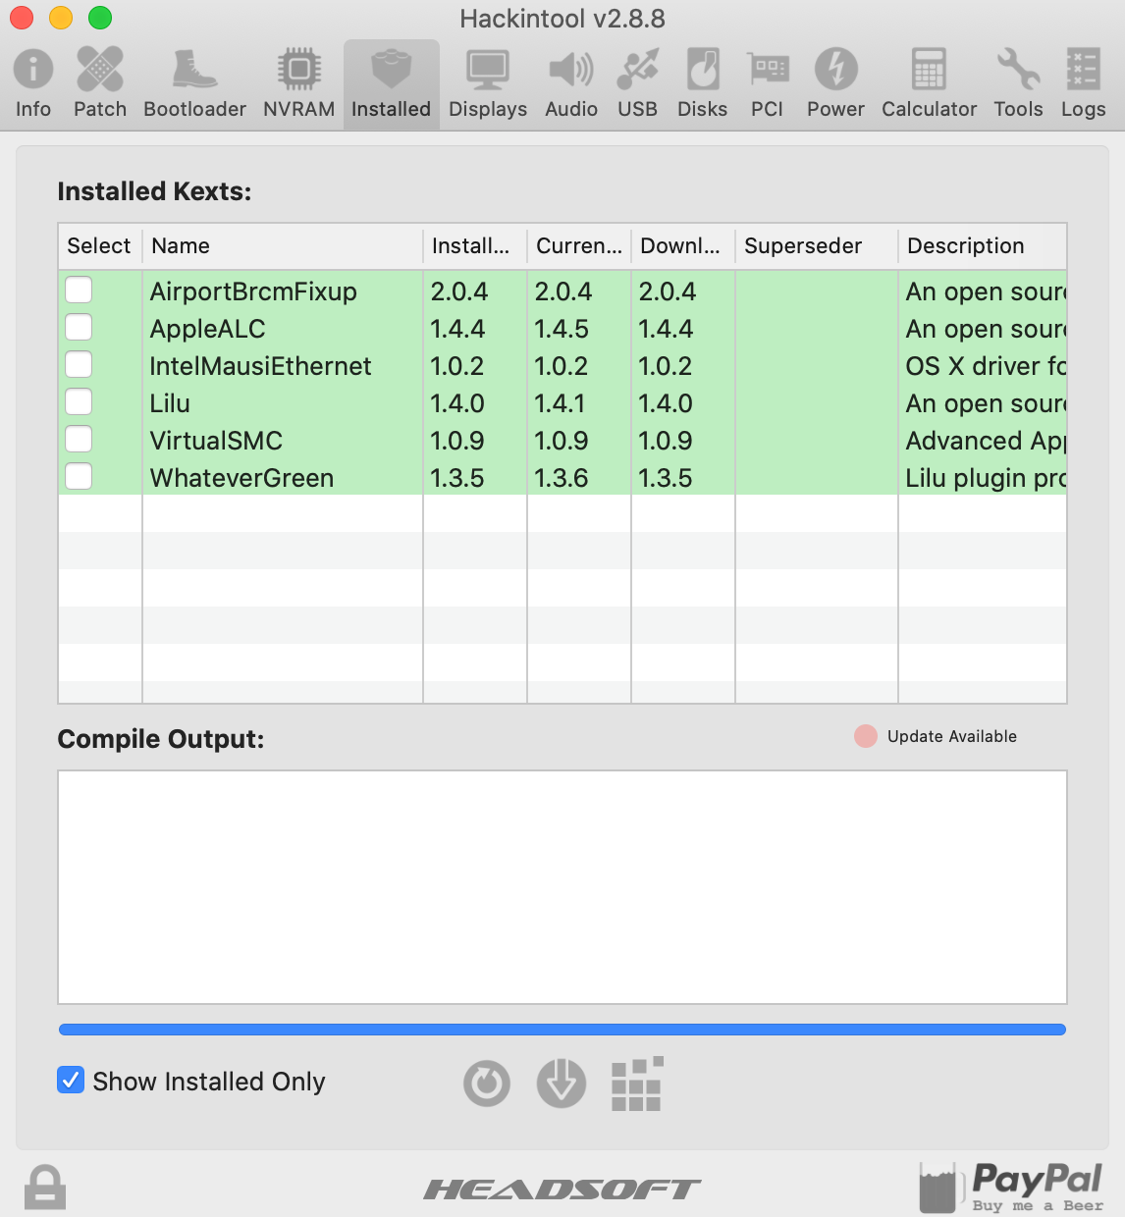Image resolution: width=1125 pixels, height=1217 pixels.
Task: Select the Lilu kext name
Action: point(170,403)
